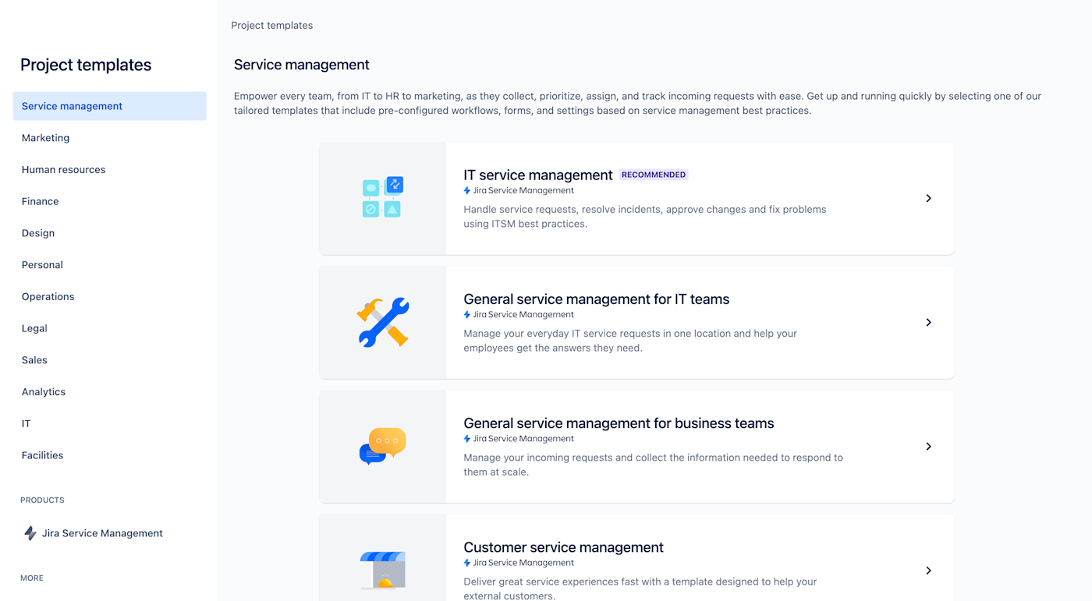Click the lightning icon under IT service management
Image resolution: width=1092 pixels, height=601 pixels.
467,191
